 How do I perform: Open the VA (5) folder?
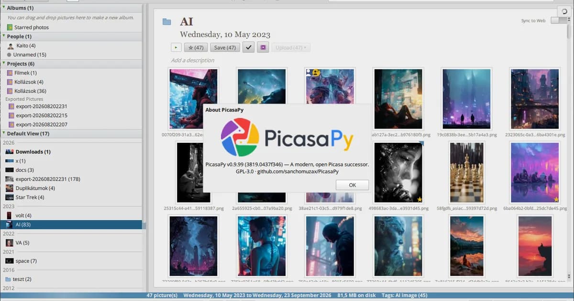click(22, 243)
